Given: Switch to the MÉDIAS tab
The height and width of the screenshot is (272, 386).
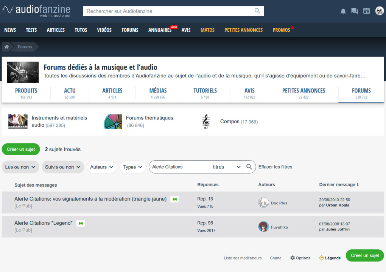Looking at the screenshot, I should (158, 93).
